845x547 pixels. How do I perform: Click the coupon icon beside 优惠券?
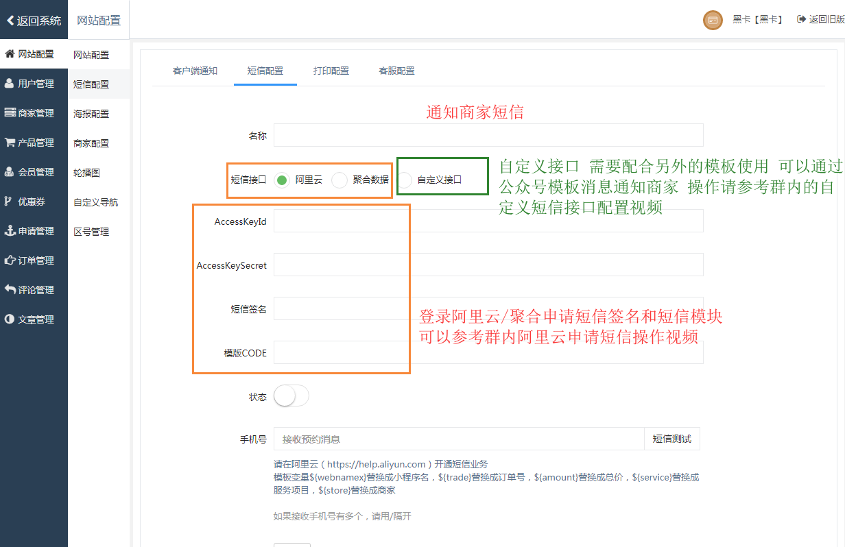click(x=8, y=201)
